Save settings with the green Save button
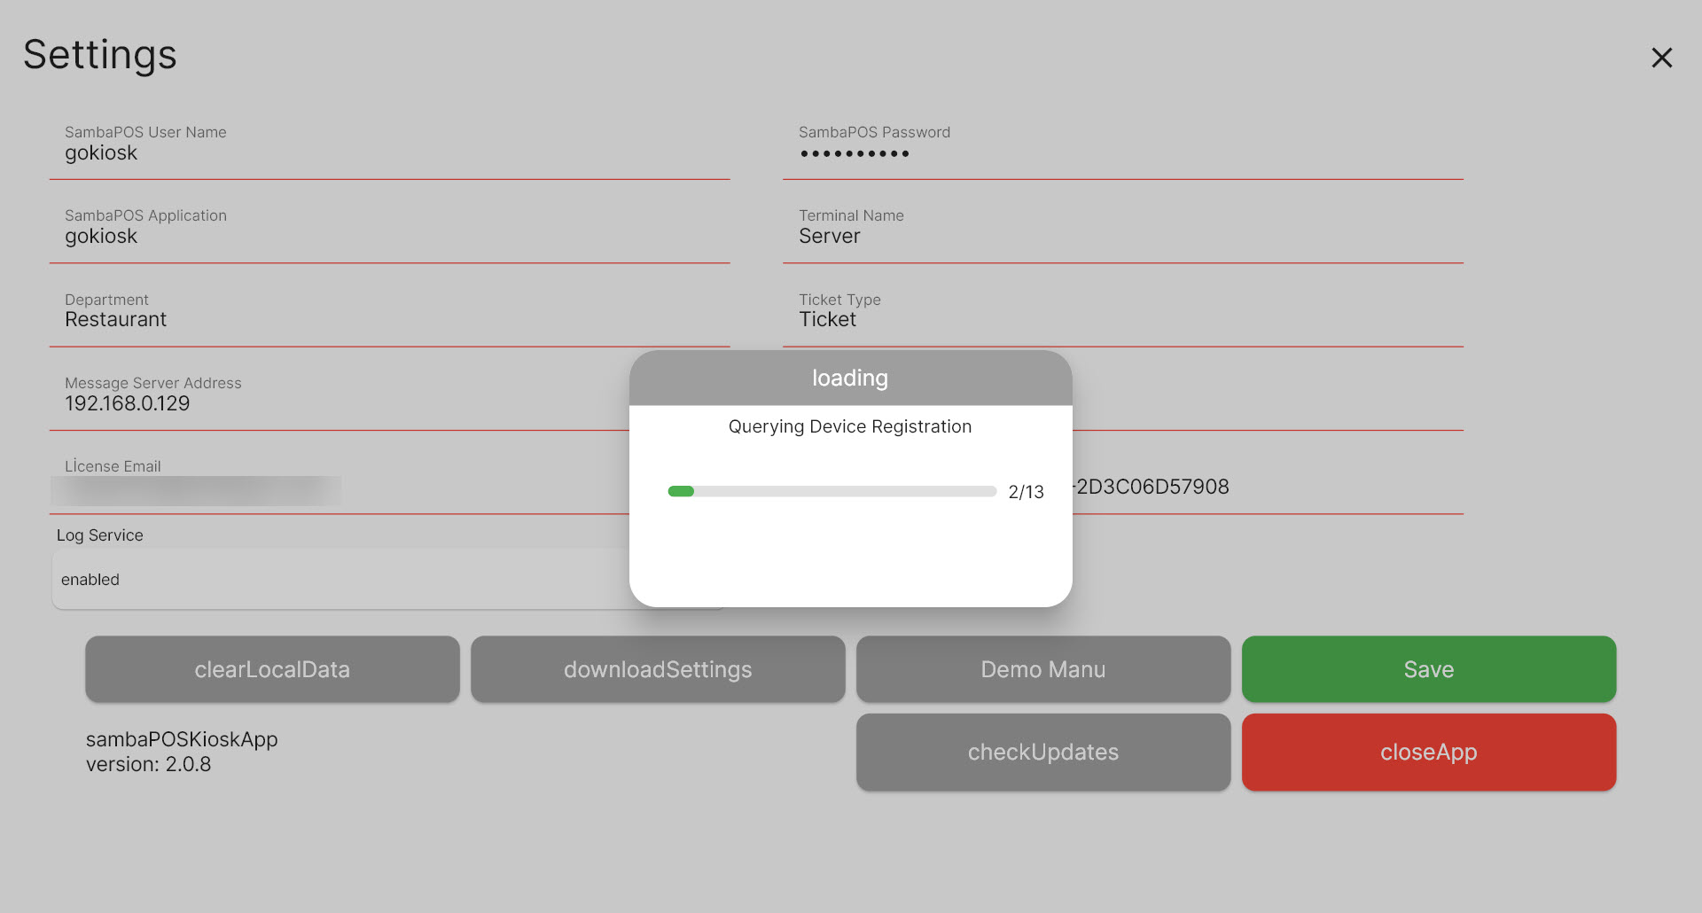The width and height of the screenshot is (1702, 913). 1428,669
